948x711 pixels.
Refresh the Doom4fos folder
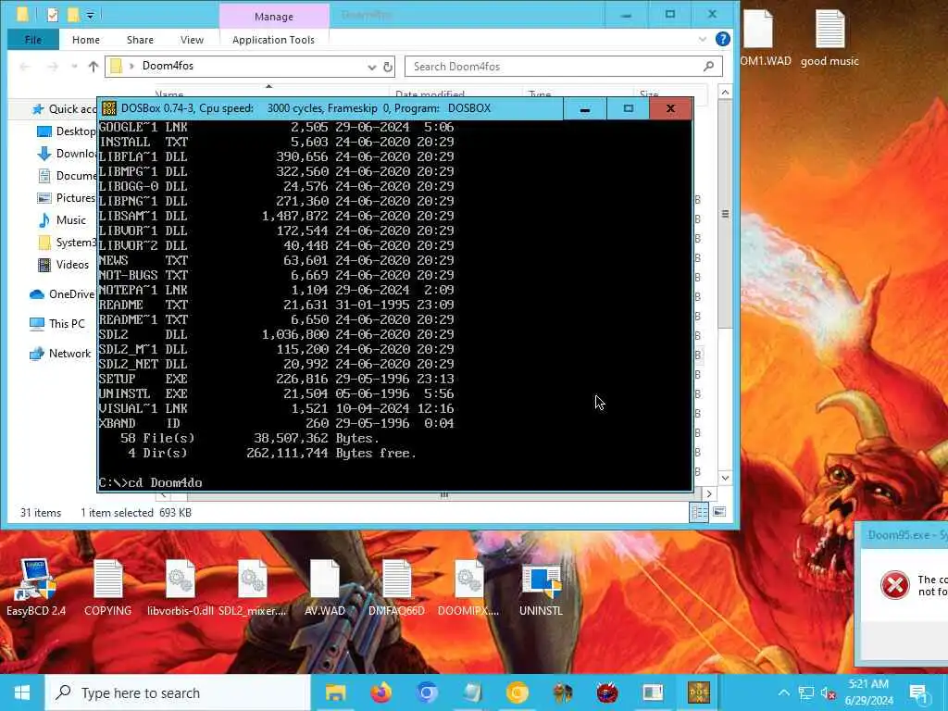(388, 67)
